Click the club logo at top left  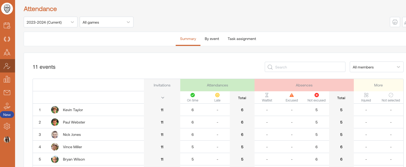(x=7, y=9)
